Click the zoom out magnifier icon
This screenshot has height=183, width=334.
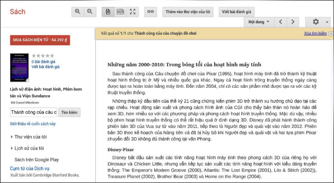click(90, 12)
